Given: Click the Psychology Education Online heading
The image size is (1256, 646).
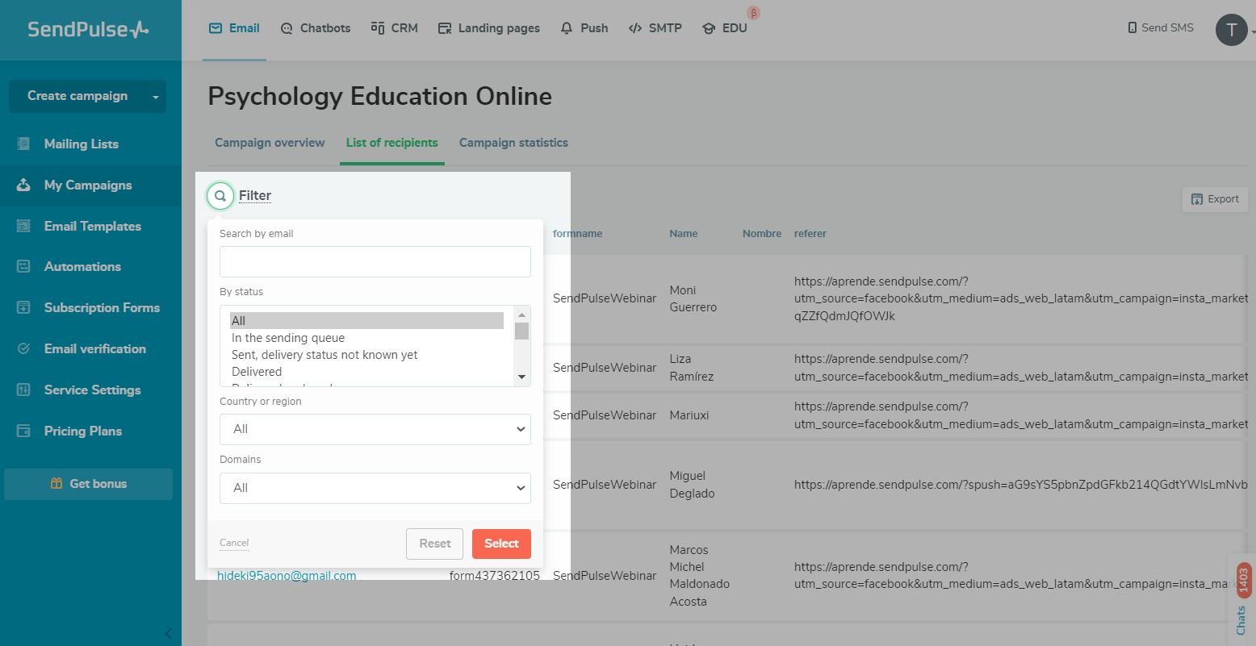Looking at the screenshot, I should click(x=380, y=97).
